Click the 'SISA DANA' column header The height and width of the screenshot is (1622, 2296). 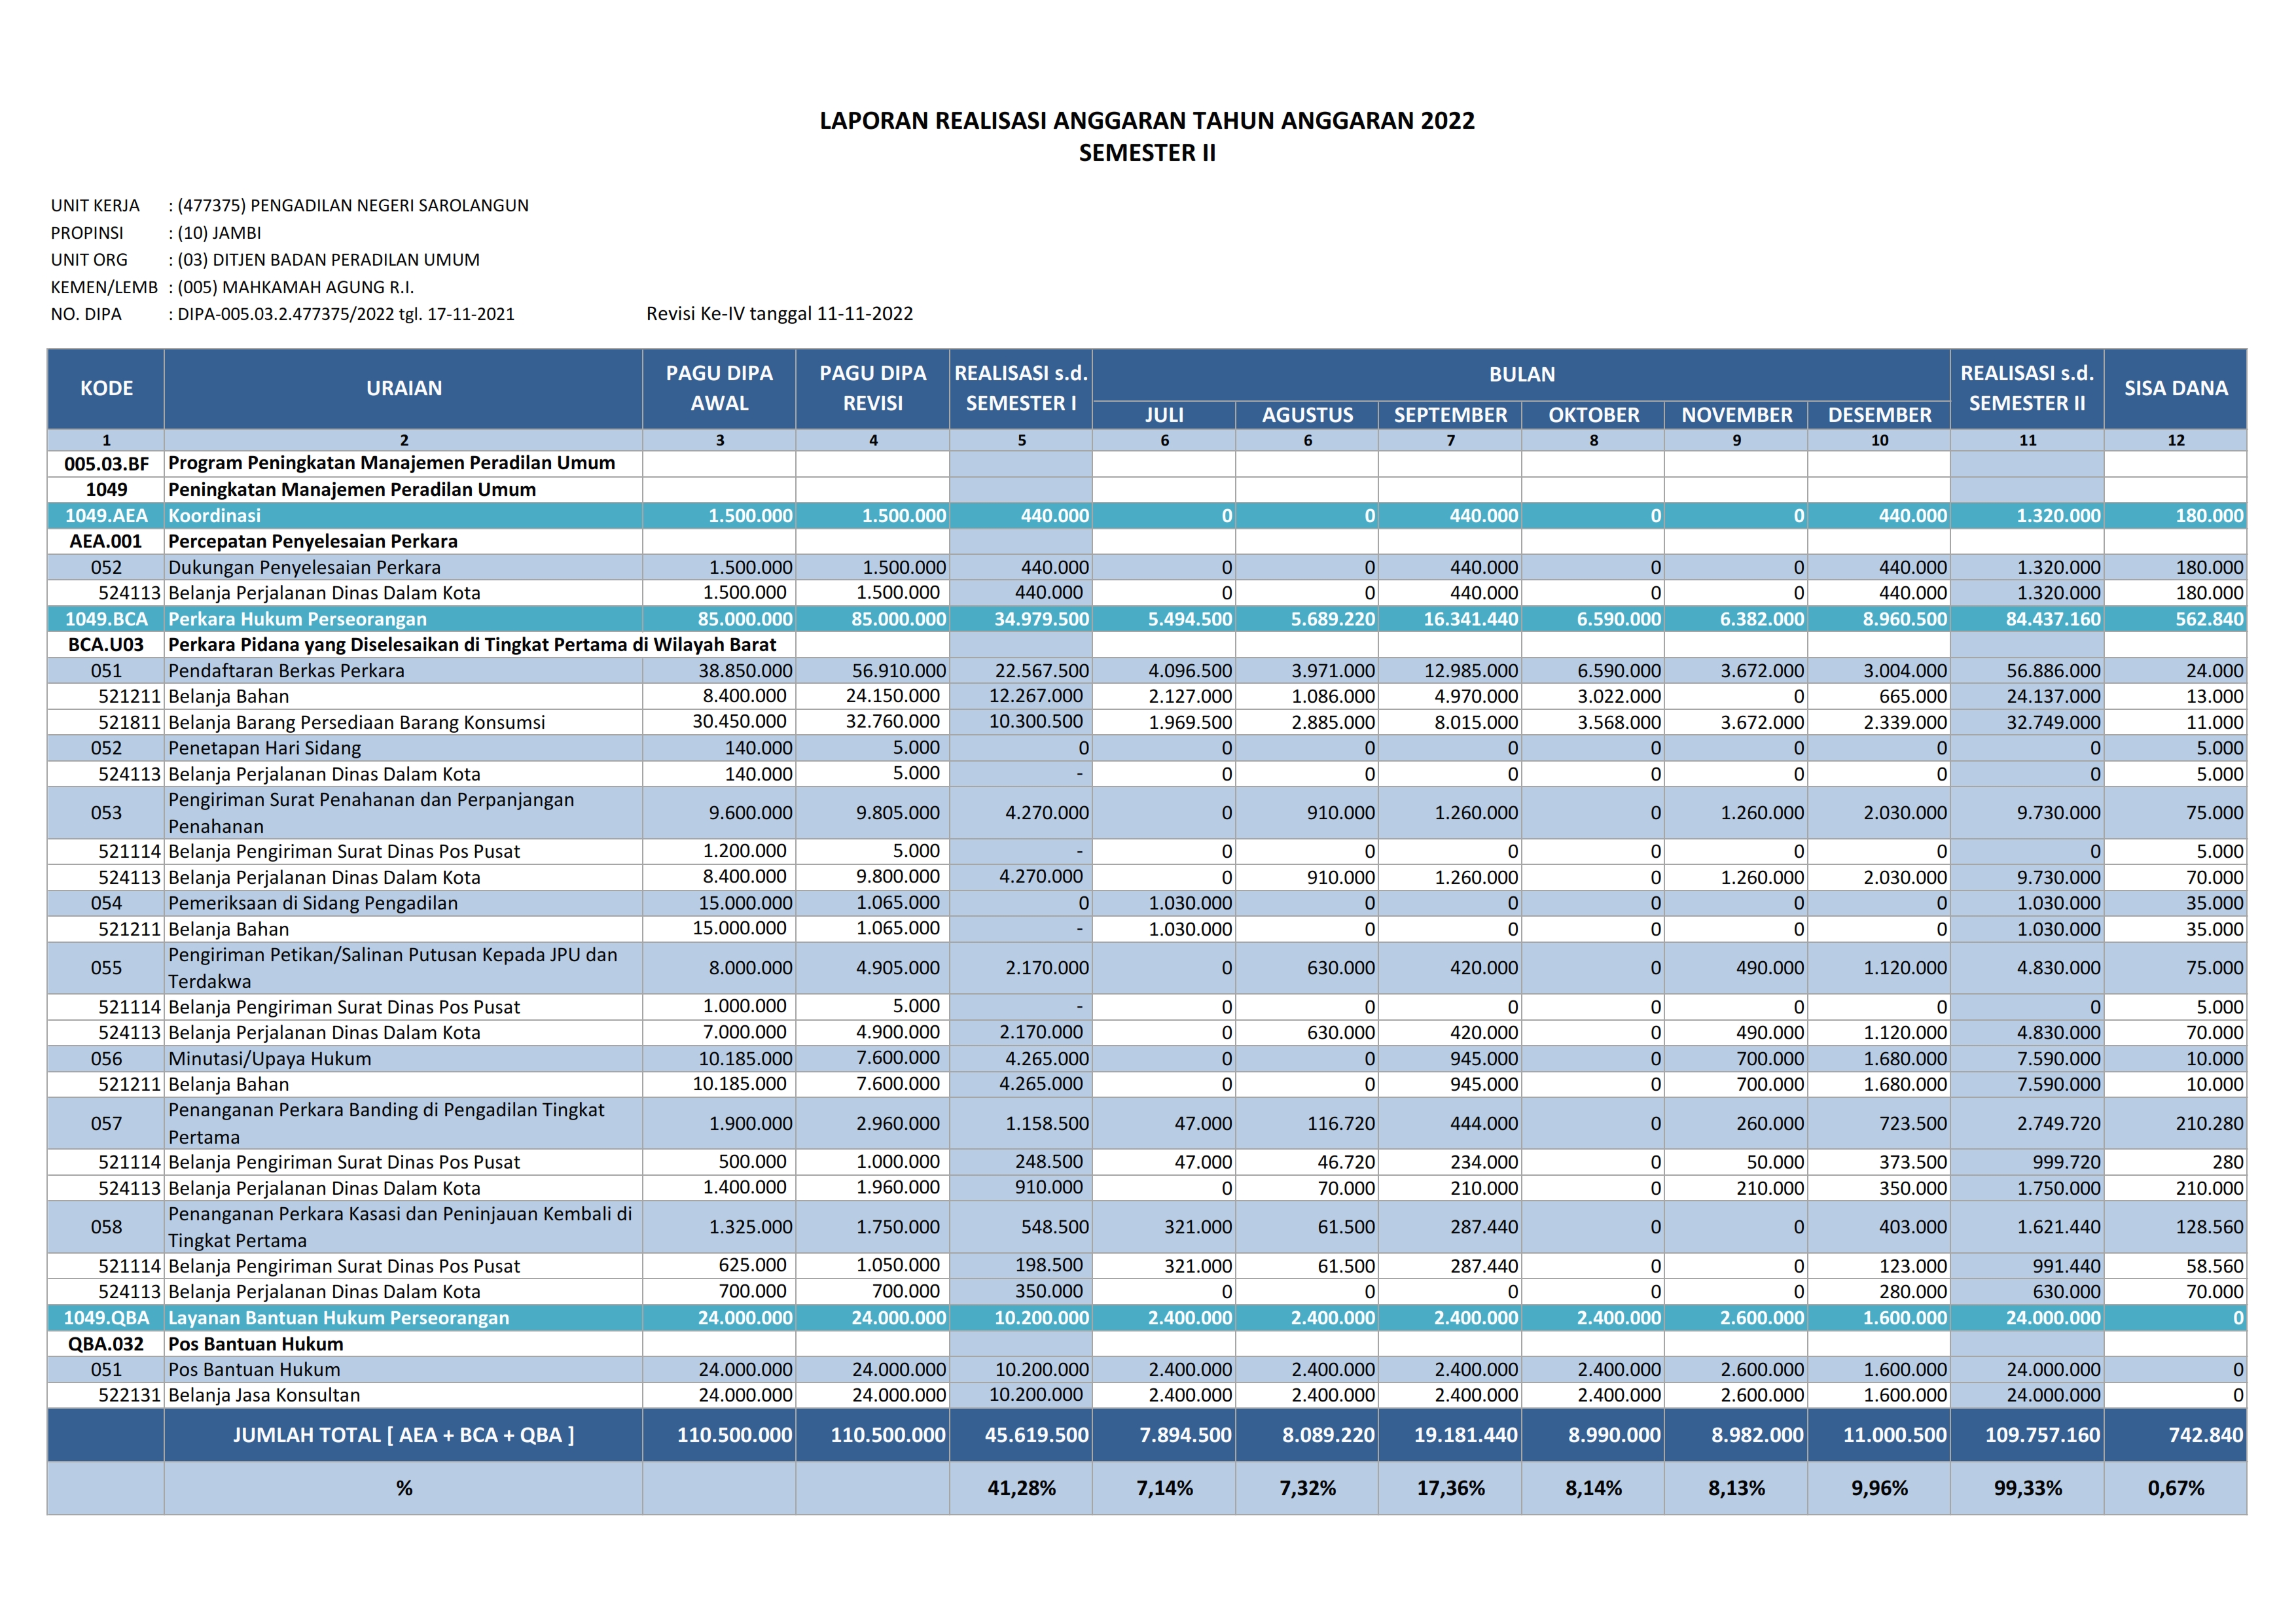click(2175, 389)
